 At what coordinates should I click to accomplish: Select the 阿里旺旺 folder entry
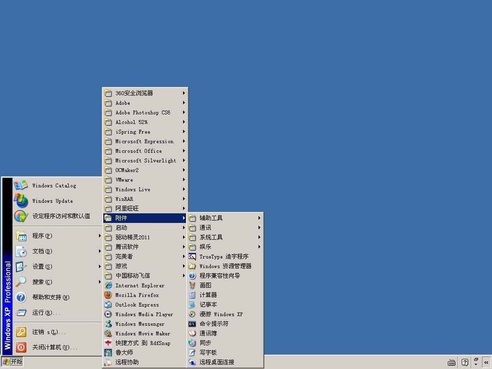pos(145,209)
